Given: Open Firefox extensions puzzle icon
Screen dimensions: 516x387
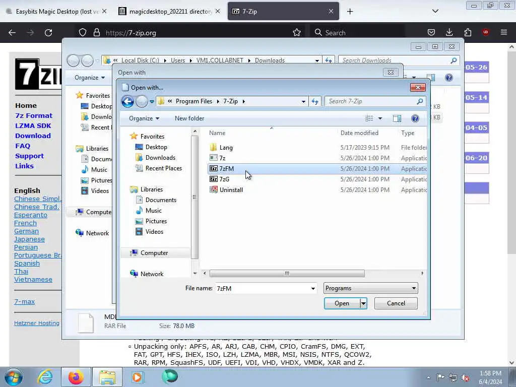Looking at the screenshot, I should coord(468,32).
